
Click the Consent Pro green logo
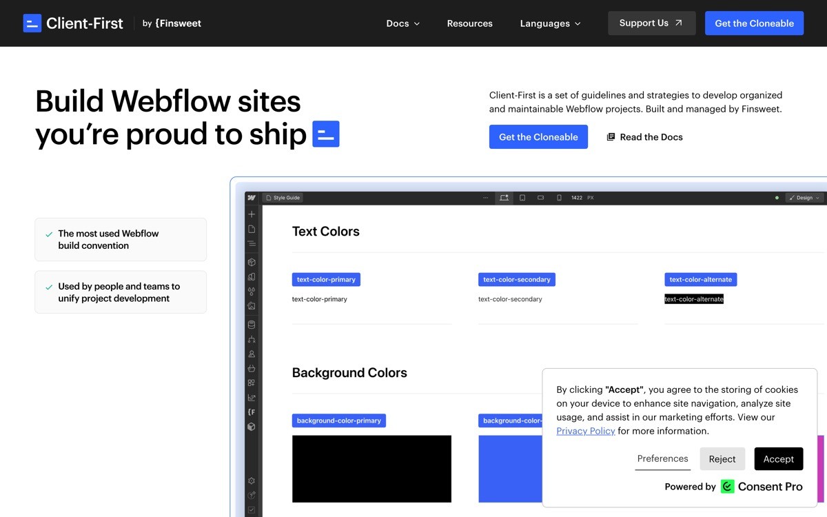coord(728,487)
